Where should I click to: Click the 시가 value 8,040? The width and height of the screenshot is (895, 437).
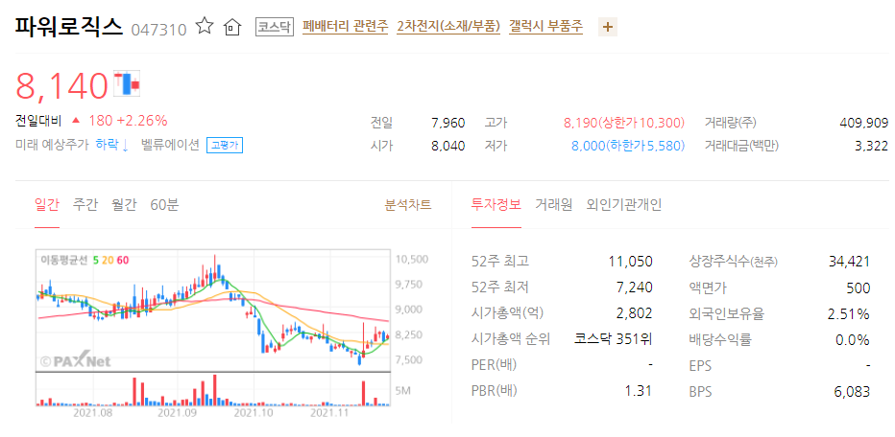448,146
